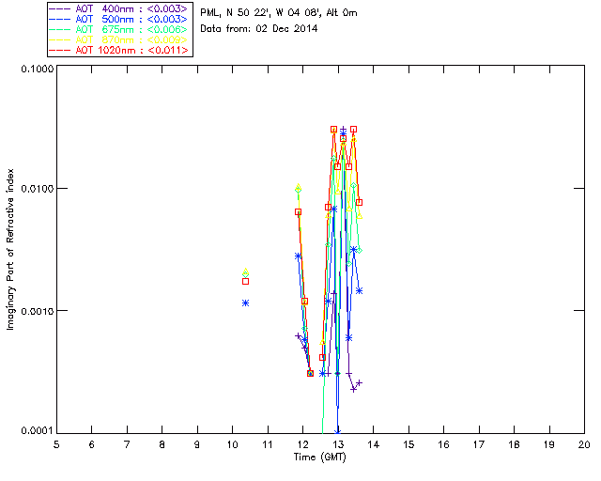
Task: Click the x-axis tick label 12
Action: click(302, 444)
